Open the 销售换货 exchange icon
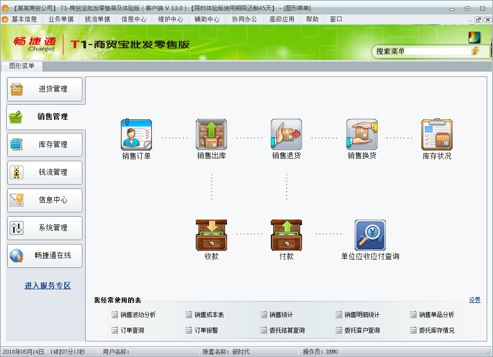Screen dimensions: 493x357 (x=362, y=134)
